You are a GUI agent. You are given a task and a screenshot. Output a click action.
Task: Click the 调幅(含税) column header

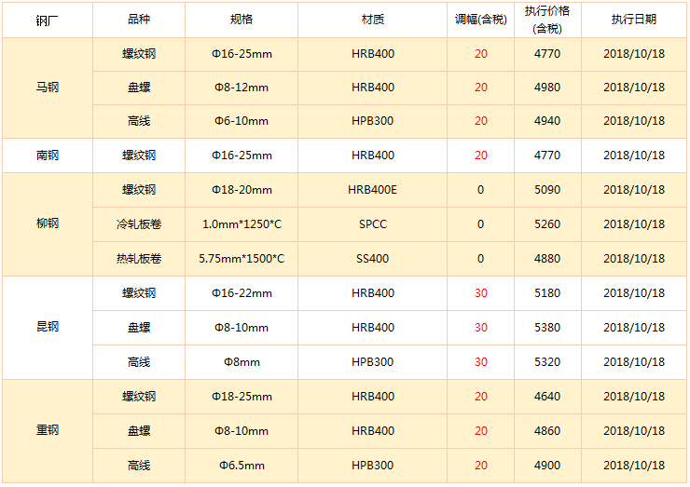[x=480, y=20]
